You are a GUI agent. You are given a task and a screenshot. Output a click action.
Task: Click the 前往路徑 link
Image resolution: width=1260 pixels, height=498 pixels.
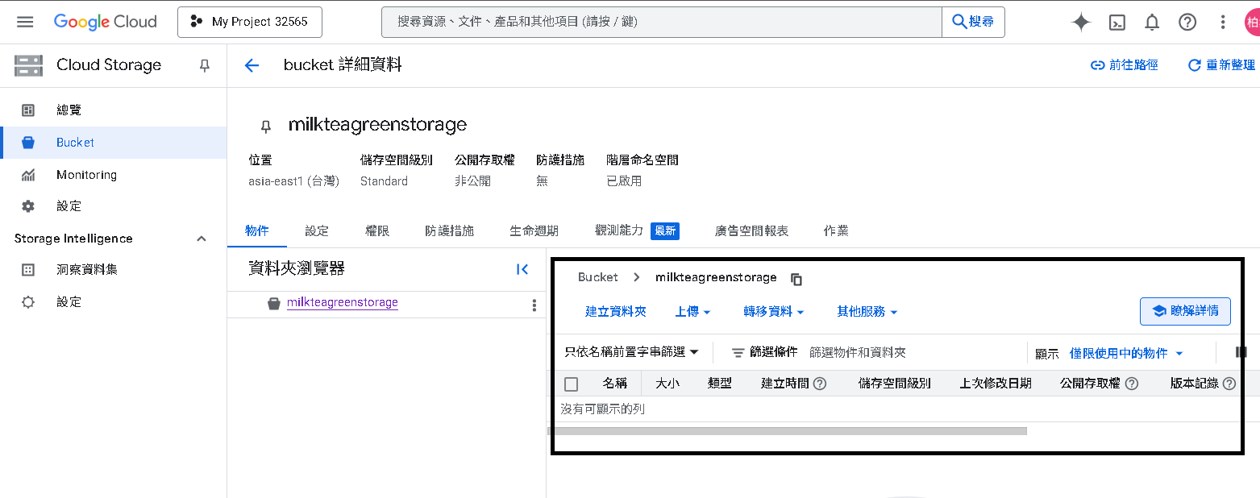(x=1124, y=65)
